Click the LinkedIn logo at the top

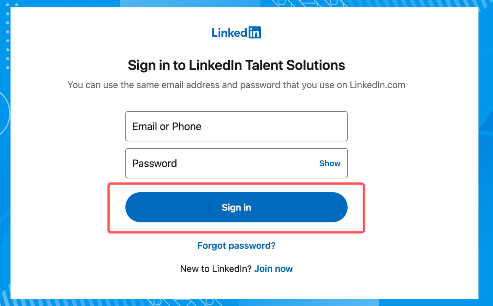tap(236, 32)
